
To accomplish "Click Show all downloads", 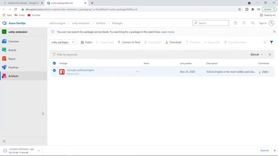I will [x=265, y=150].
